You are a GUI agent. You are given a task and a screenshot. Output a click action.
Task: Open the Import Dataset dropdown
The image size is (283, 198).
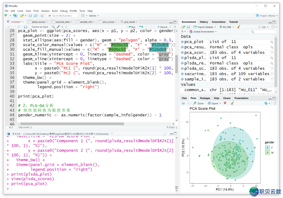[x=204, y=27]
